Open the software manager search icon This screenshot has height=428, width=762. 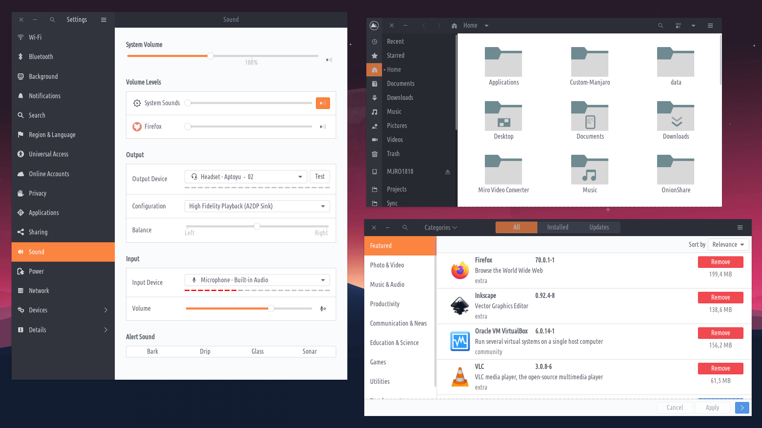click(405, 227)
